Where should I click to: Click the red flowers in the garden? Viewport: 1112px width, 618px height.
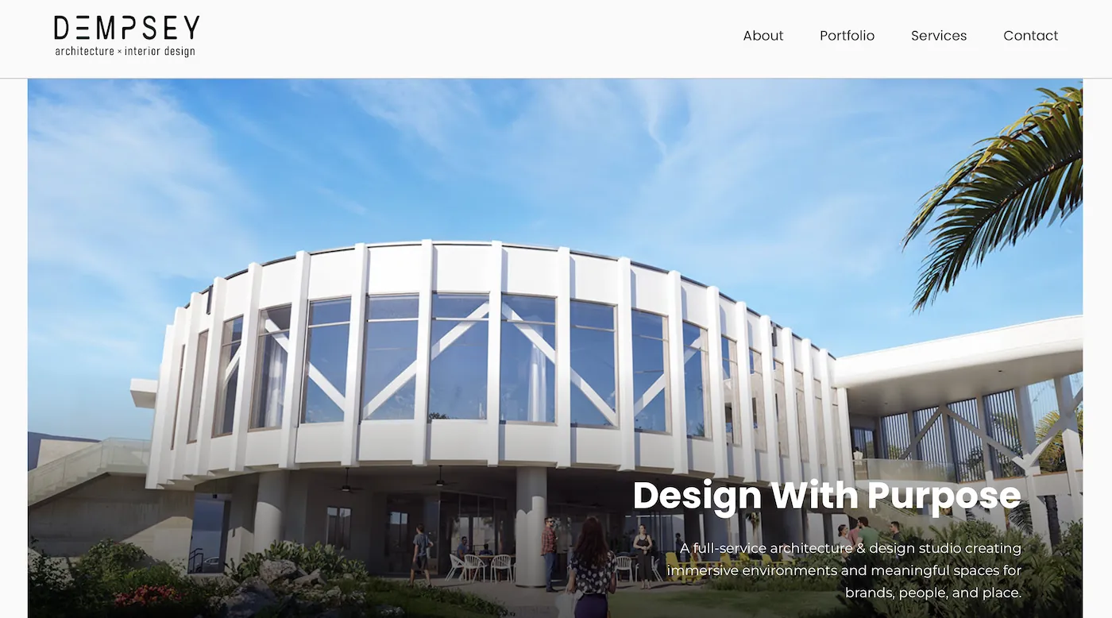[149, 595]
